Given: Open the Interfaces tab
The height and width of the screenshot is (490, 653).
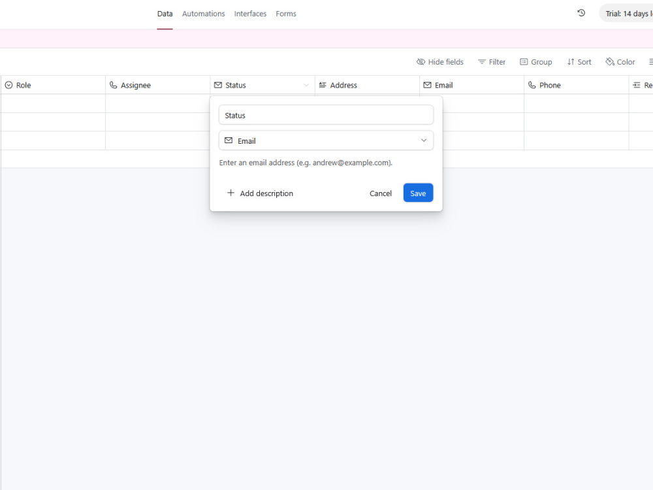Looking at the screenshot, I should (250, 14).
